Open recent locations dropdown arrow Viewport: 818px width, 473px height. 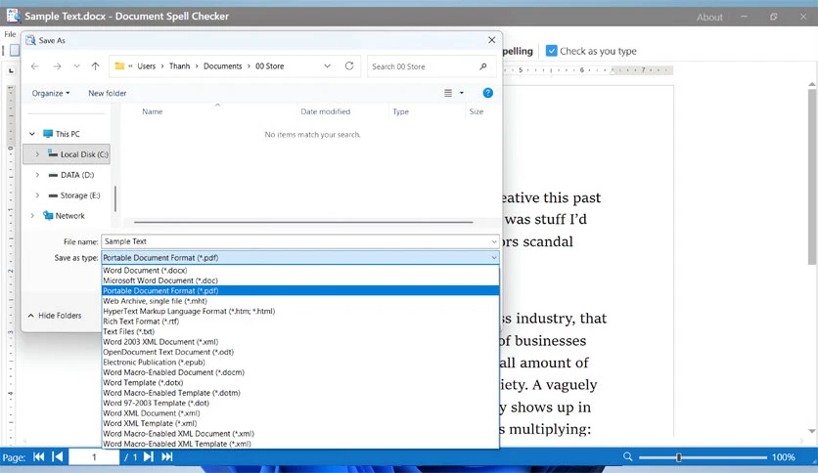click(x=76, y=66)
